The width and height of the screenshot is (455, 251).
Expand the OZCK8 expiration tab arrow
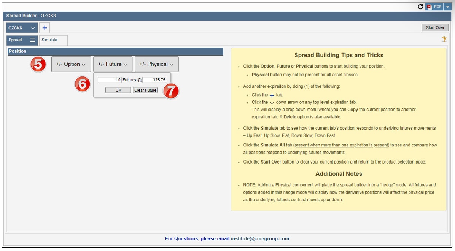click(33, 28)
